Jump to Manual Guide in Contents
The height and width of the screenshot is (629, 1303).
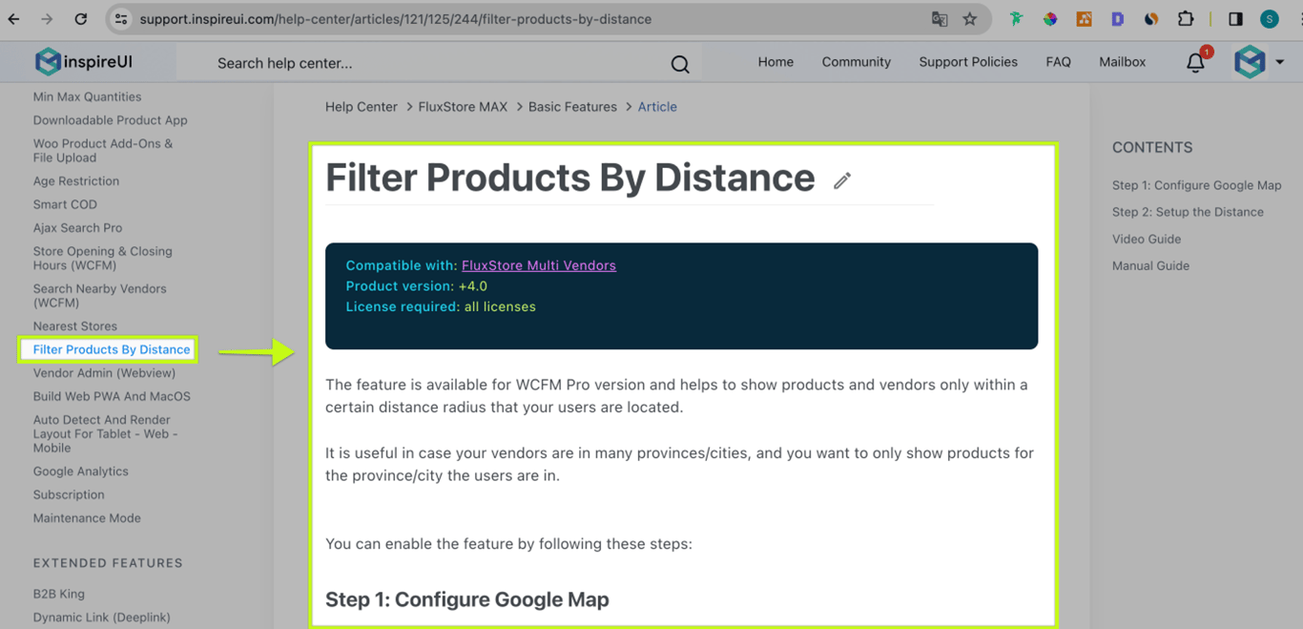[1150, 265]
